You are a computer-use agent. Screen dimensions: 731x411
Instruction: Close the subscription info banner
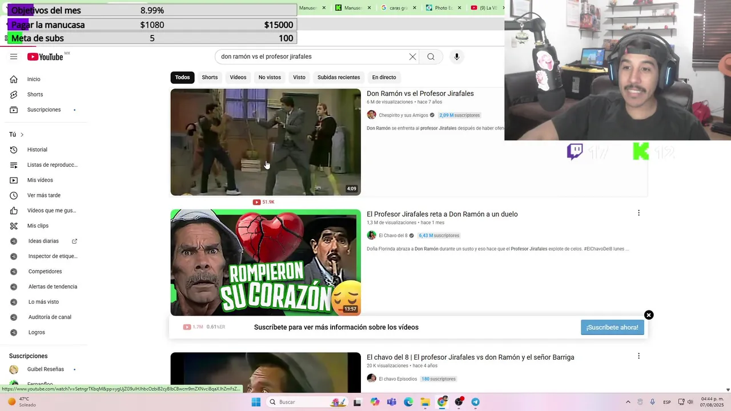click(649, 315)
